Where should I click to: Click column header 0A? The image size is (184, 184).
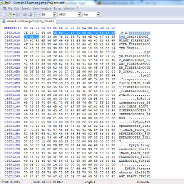(x=84, y=28)
